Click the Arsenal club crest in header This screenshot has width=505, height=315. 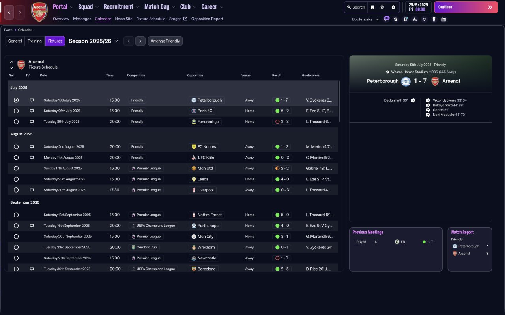[39, 12]
